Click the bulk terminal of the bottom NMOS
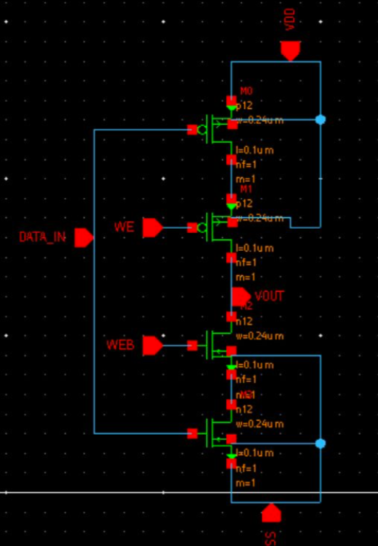This screenshot has width=378, height=546. pyautogui.click(x=231, y=439)
